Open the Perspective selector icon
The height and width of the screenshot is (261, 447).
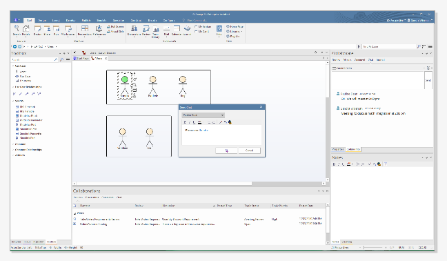(x=85, y=30)
